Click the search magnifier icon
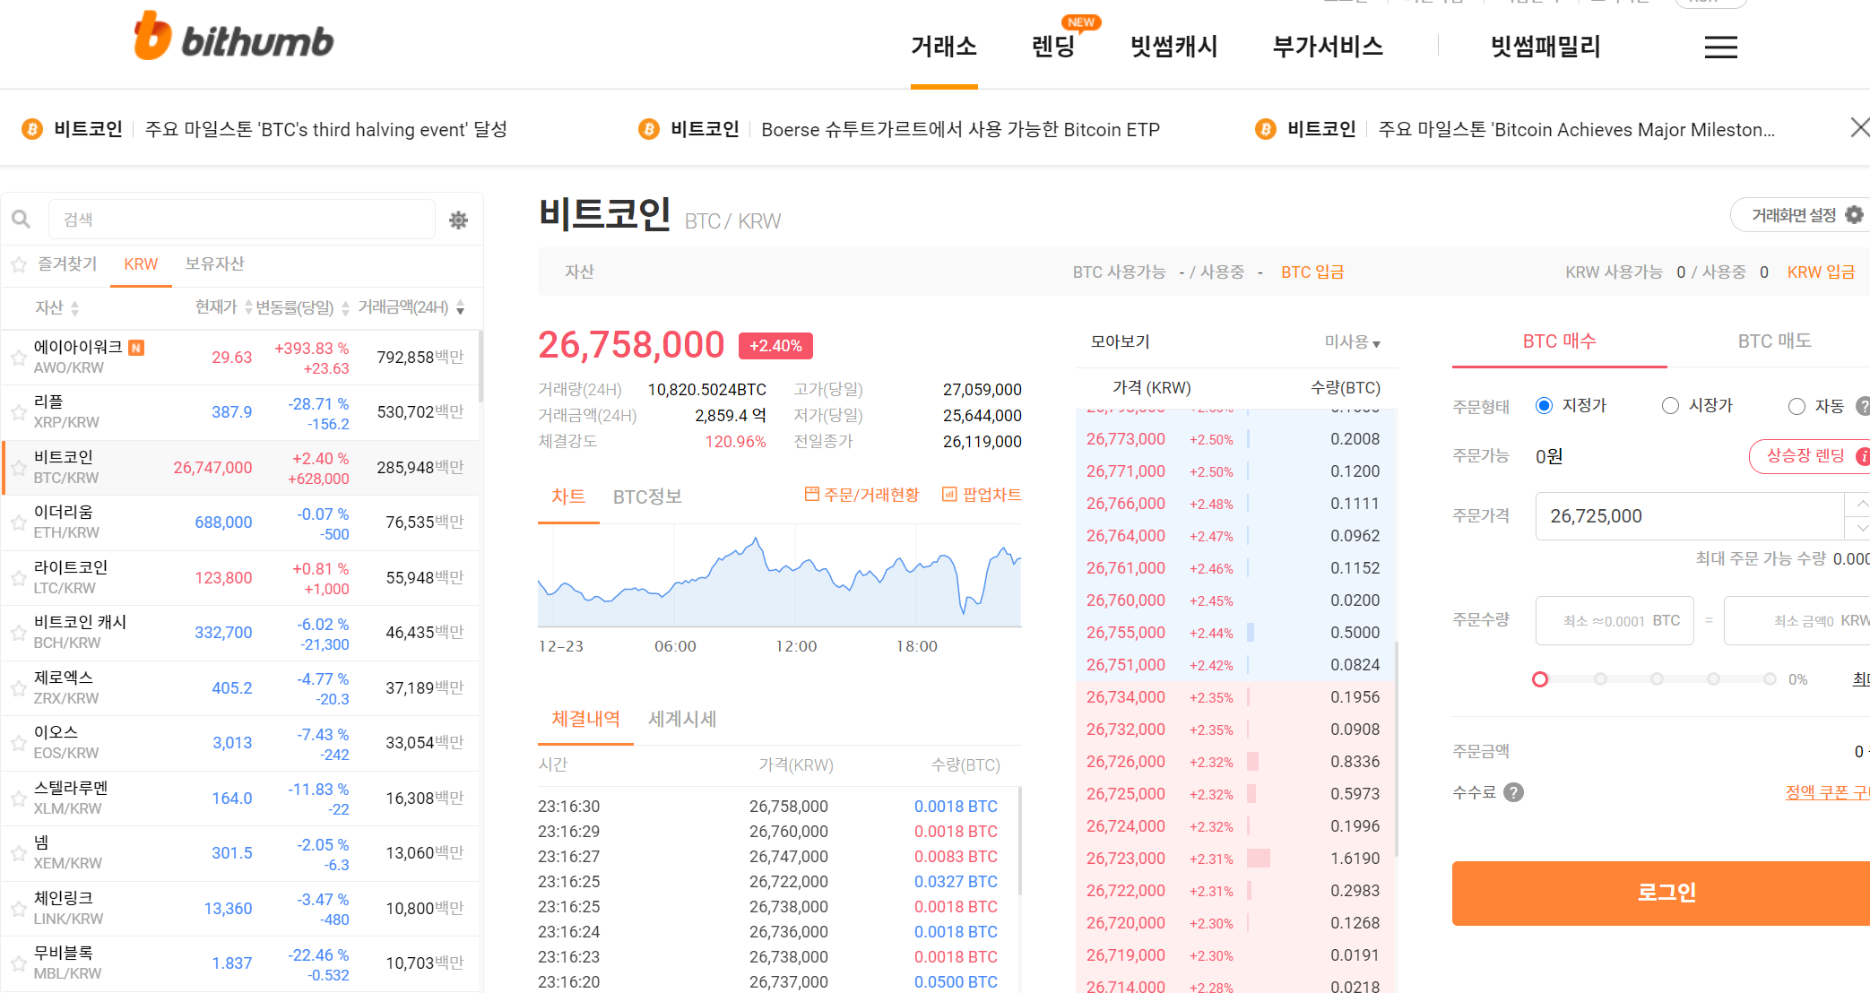This screenshot has width=1870, height=993. 22,220
